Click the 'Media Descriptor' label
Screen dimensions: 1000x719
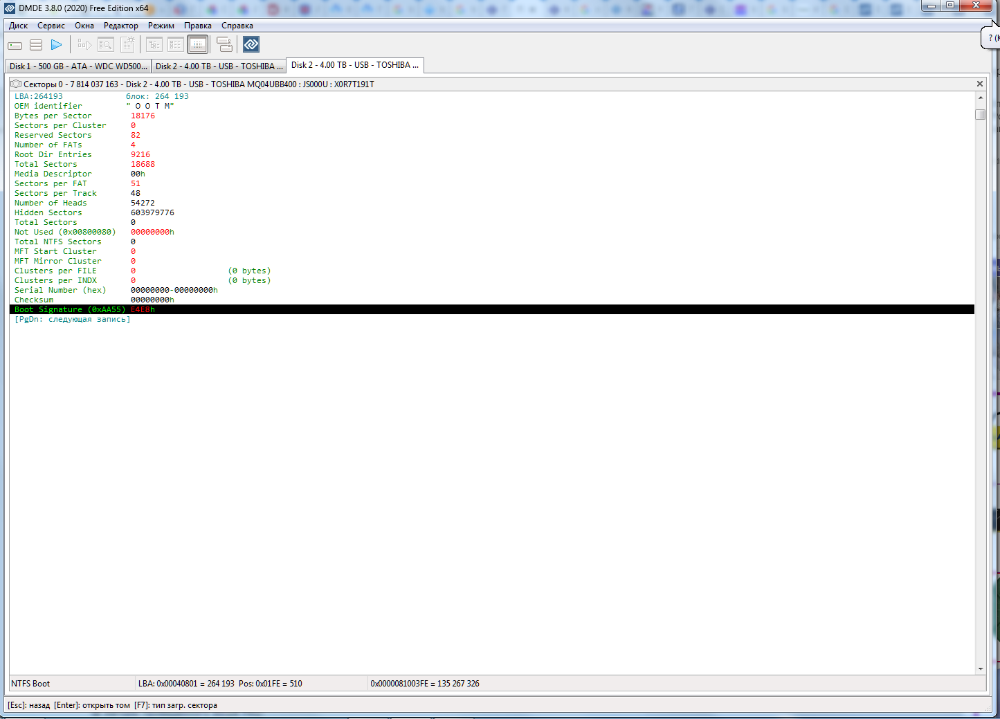pos(53,174)
